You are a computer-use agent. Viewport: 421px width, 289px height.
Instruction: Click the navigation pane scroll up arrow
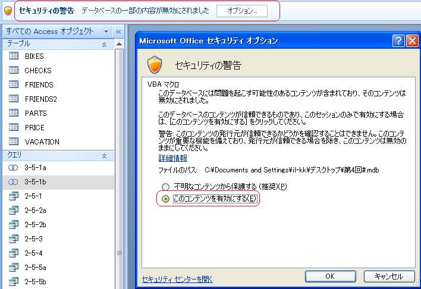tap(119, 44)
